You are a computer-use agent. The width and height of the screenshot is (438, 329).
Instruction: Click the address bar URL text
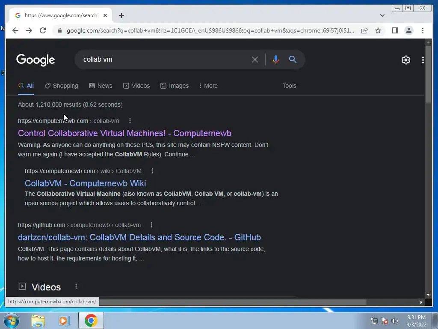click(x=210, y=30)
